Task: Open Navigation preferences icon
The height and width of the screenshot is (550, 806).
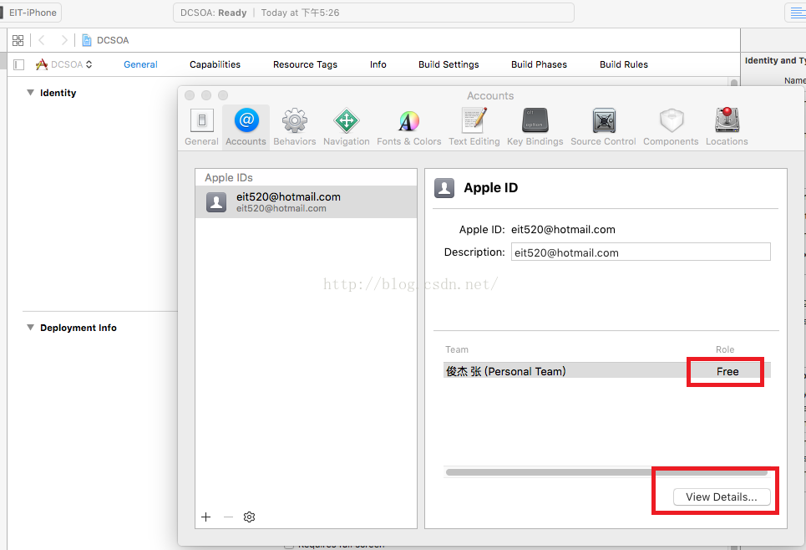Action: pos(347,121)
